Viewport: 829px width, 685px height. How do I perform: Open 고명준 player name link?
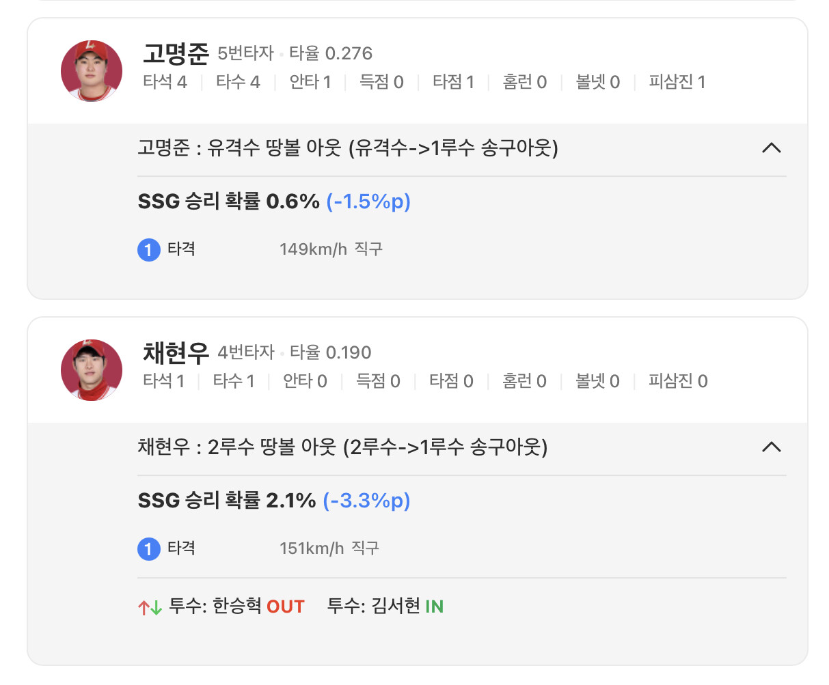[x=175, y=53]
